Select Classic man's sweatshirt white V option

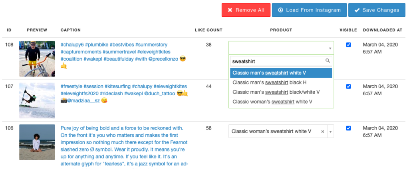[281, 73]
